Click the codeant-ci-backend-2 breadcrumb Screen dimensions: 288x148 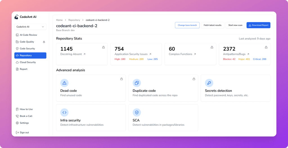click(98, 20)
